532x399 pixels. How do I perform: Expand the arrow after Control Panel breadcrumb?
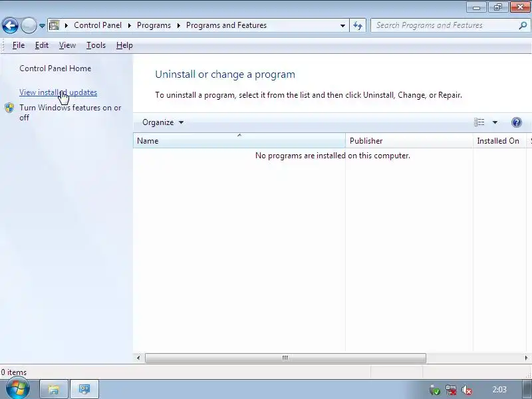click(129, 25)
